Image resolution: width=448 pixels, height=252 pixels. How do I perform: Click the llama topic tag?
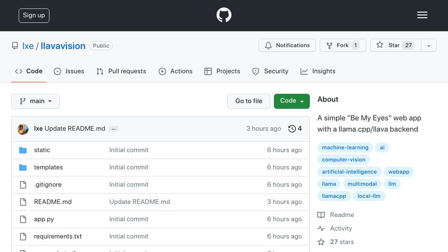click(x=329, y=184)
